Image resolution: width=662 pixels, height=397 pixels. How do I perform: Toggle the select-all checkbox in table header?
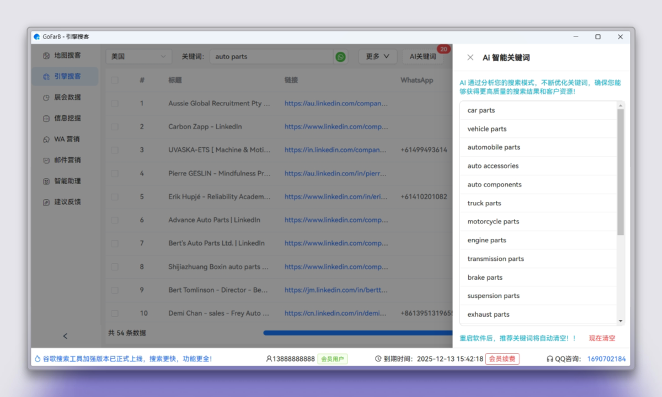tap(115, 81)
